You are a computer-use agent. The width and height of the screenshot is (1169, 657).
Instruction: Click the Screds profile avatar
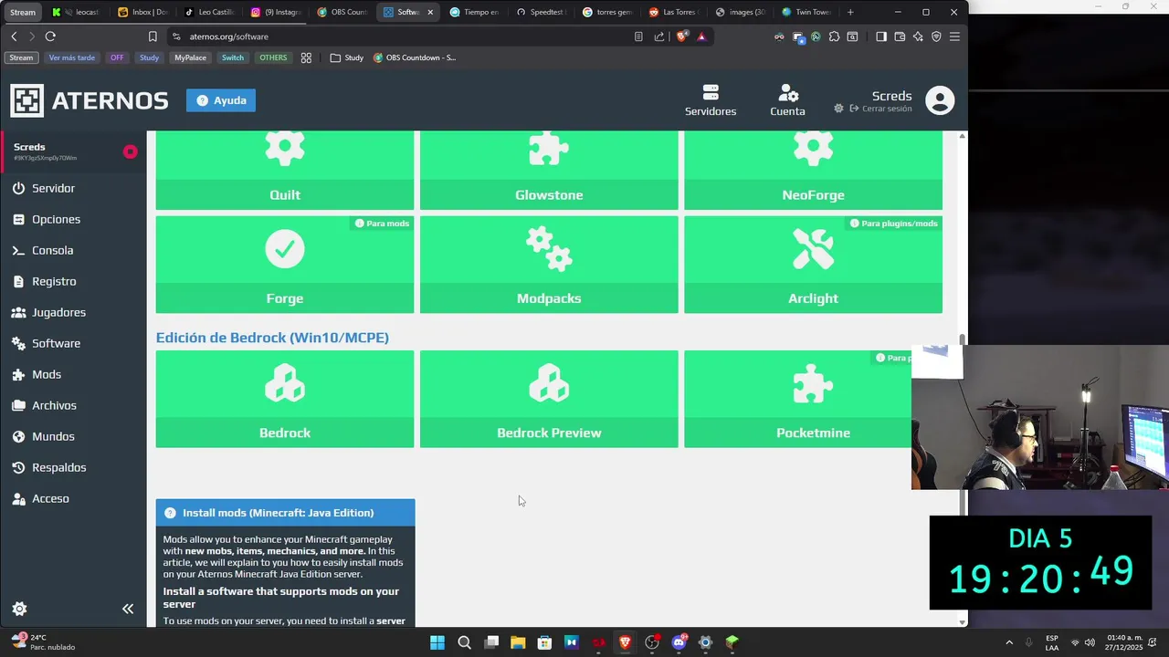click(x=940, y=100)
